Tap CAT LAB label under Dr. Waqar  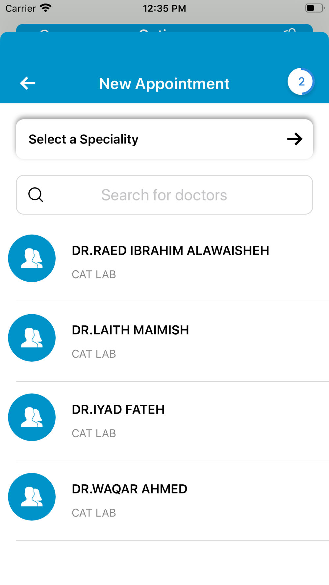[x=94, y=513]
